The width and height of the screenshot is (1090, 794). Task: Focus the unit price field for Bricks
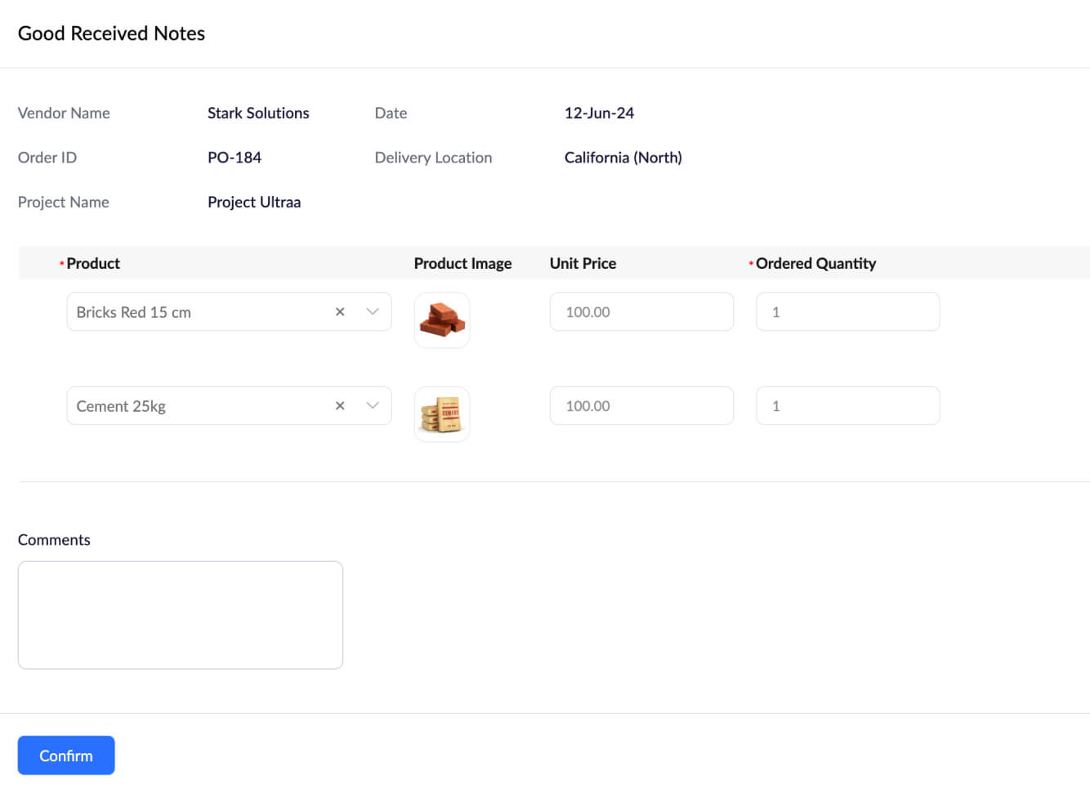pos(641,312)
